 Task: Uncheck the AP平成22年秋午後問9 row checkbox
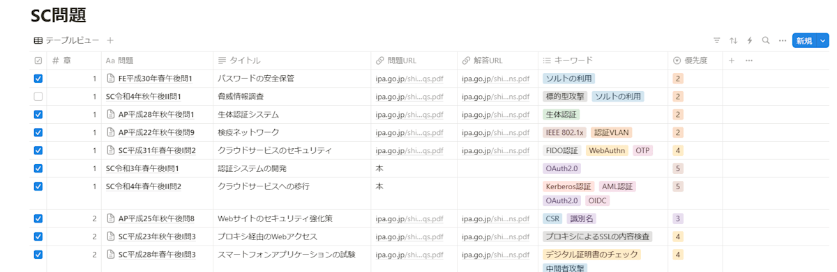pyautogui.click(x=38, y=132)
